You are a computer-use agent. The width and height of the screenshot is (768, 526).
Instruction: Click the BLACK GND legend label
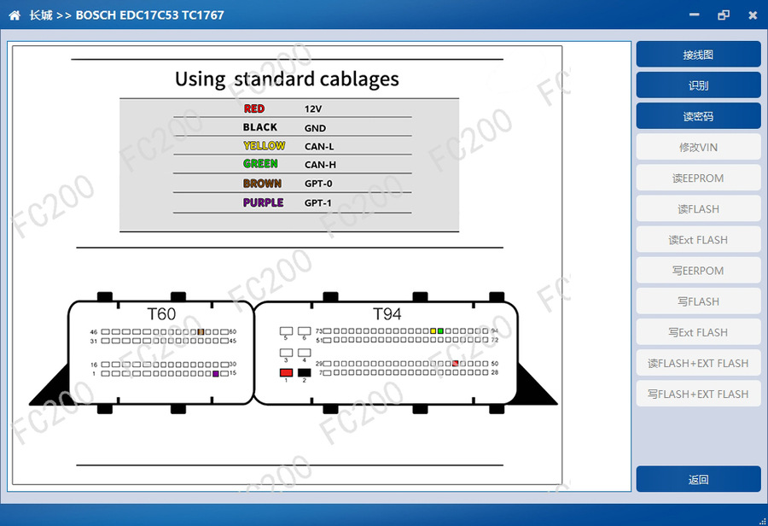tap(260, 127)
